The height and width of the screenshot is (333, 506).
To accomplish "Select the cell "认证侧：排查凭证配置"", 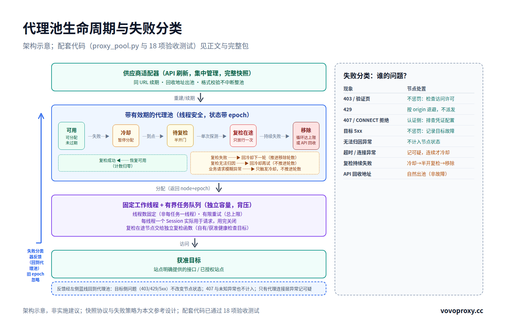I will (x=431, y=120).
